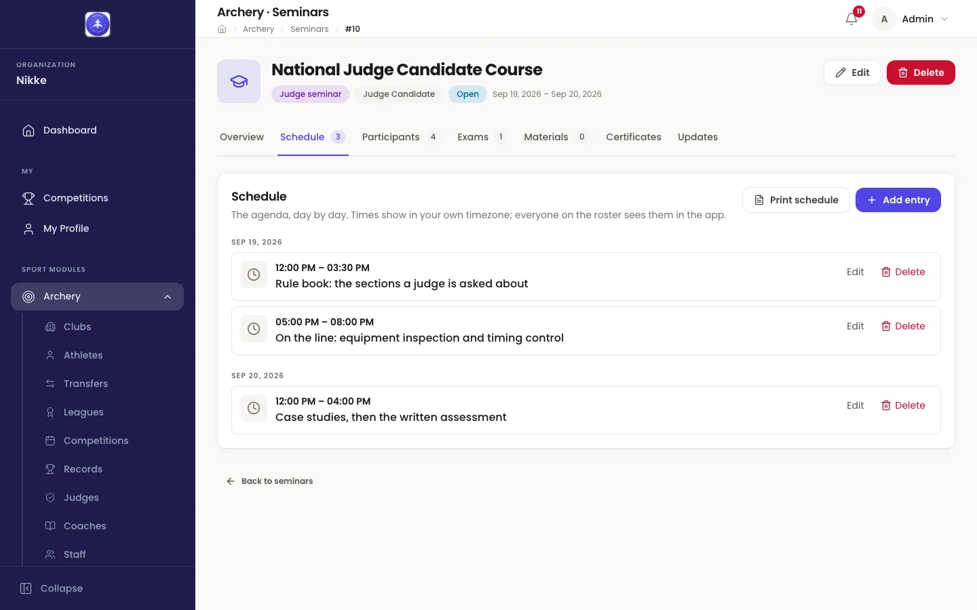
Task: Delete the Rule book schedule entry
Action: click(903, 272)
